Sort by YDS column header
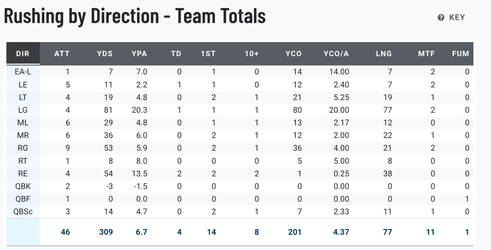This screenshot has width=491, height=250. point(105,54)
